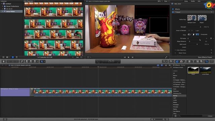215x121 pixels.
Task: Add keyframe for Fill Holes
Action: tap(211, 39)
